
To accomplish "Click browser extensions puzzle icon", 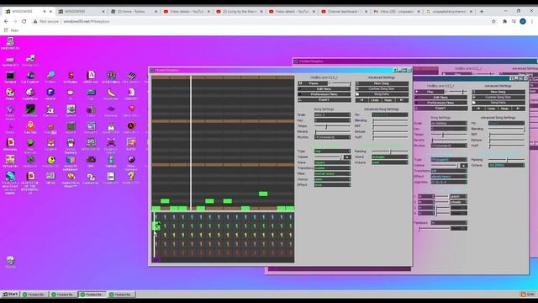I will 504,21.
